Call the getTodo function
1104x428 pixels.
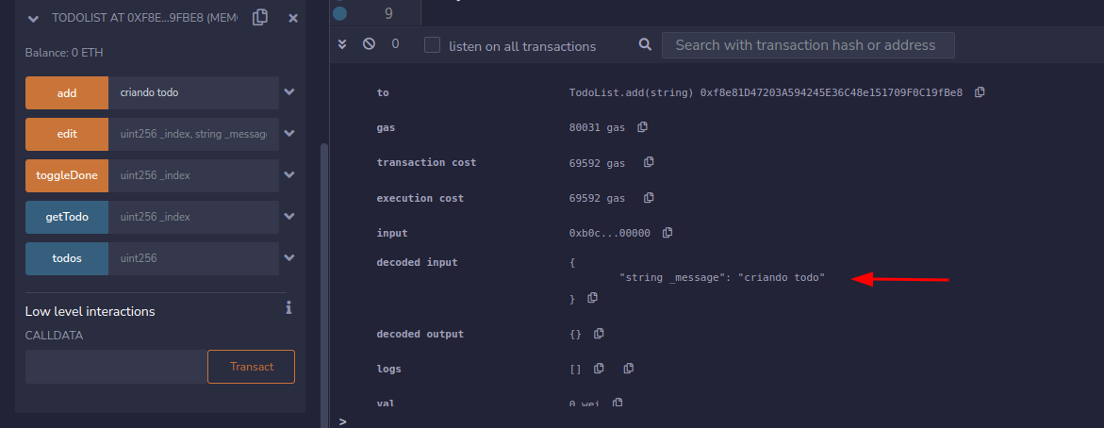[x=67, y=217]
